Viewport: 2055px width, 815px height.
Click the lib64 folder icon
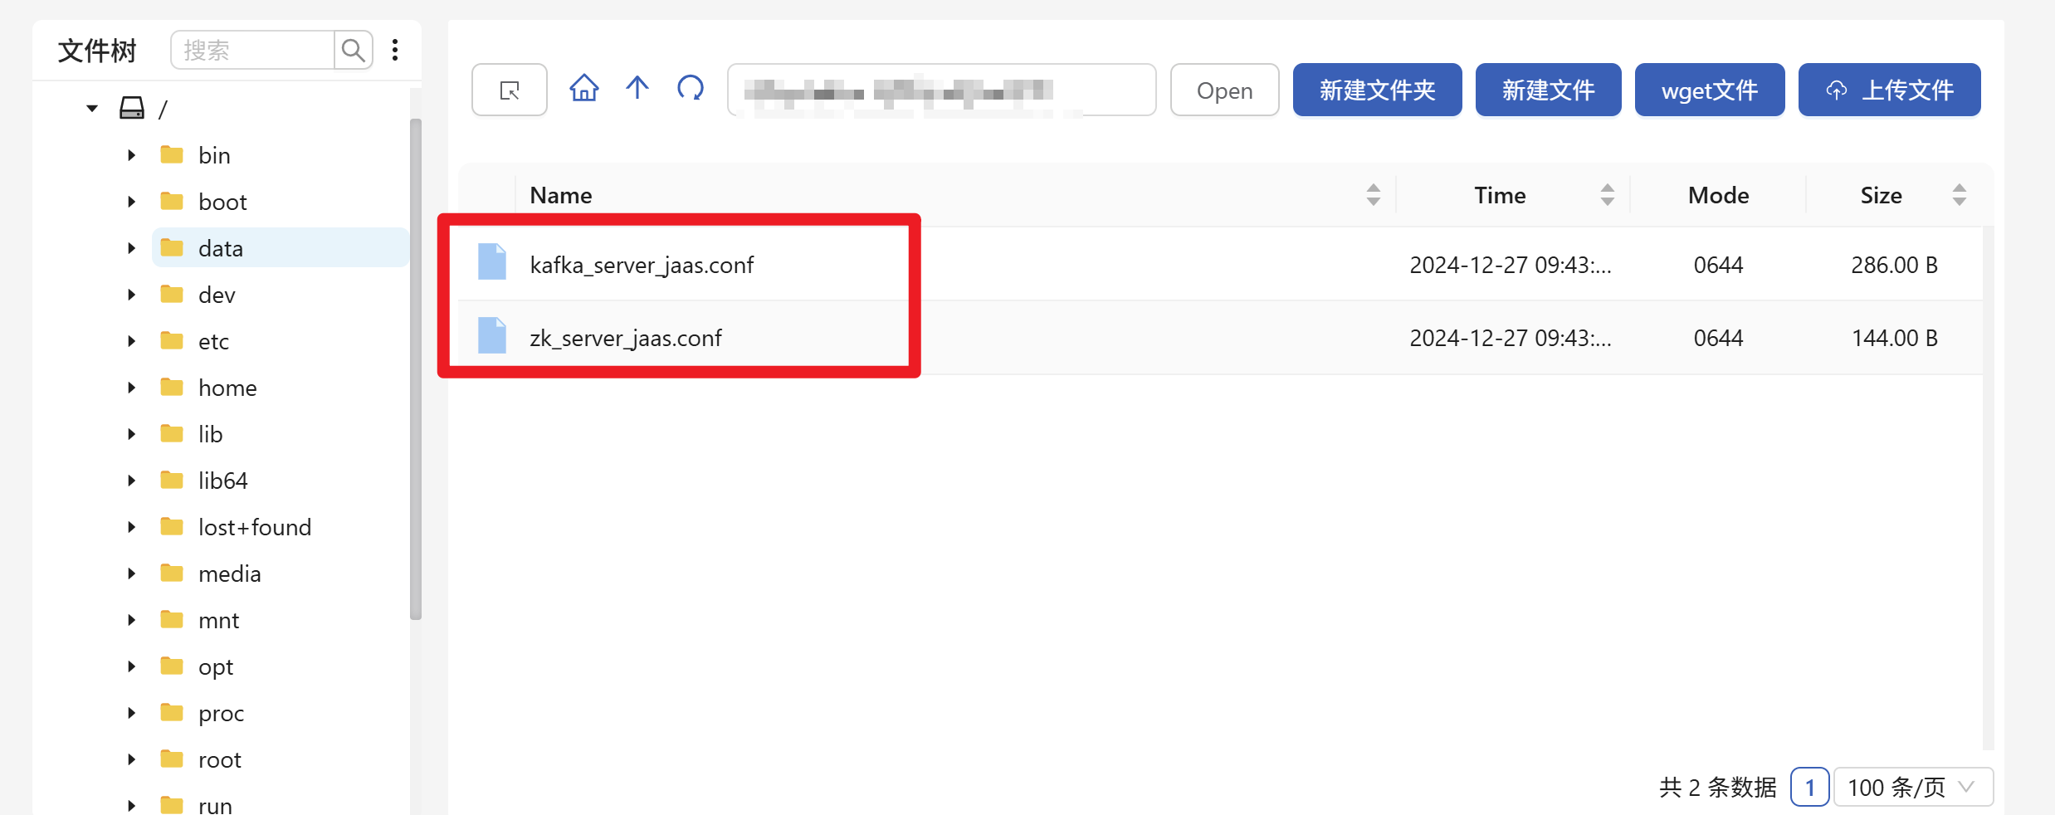[x=172, y=481]
